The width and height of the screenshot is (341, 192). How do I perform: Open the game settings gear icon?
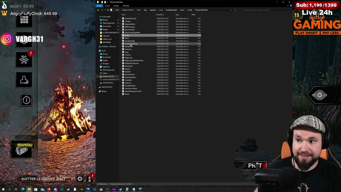coord(80,179)
